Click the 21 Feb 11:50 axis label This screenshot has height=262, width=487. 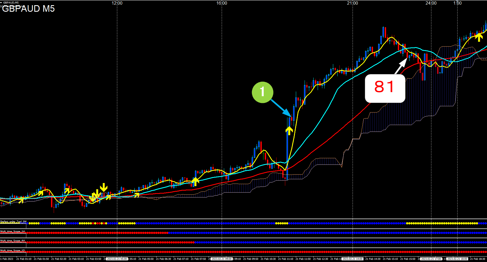click(x=303, y=259)
